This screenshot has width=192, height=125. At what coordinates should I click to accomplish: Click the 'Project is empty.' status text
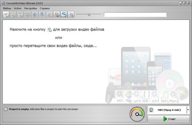pos(19,109)
